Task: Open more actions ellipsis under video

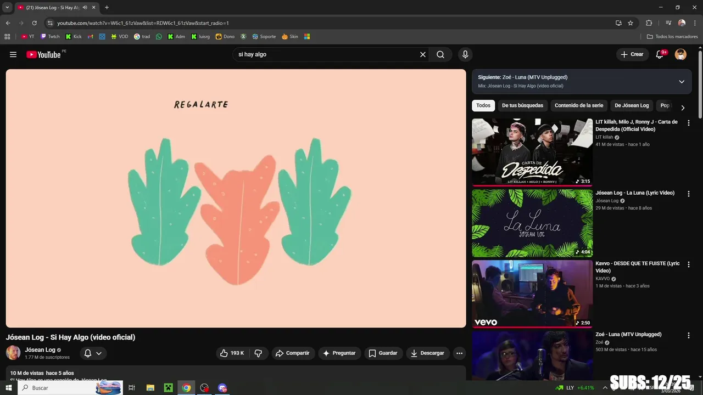Action: click(460, 353)
